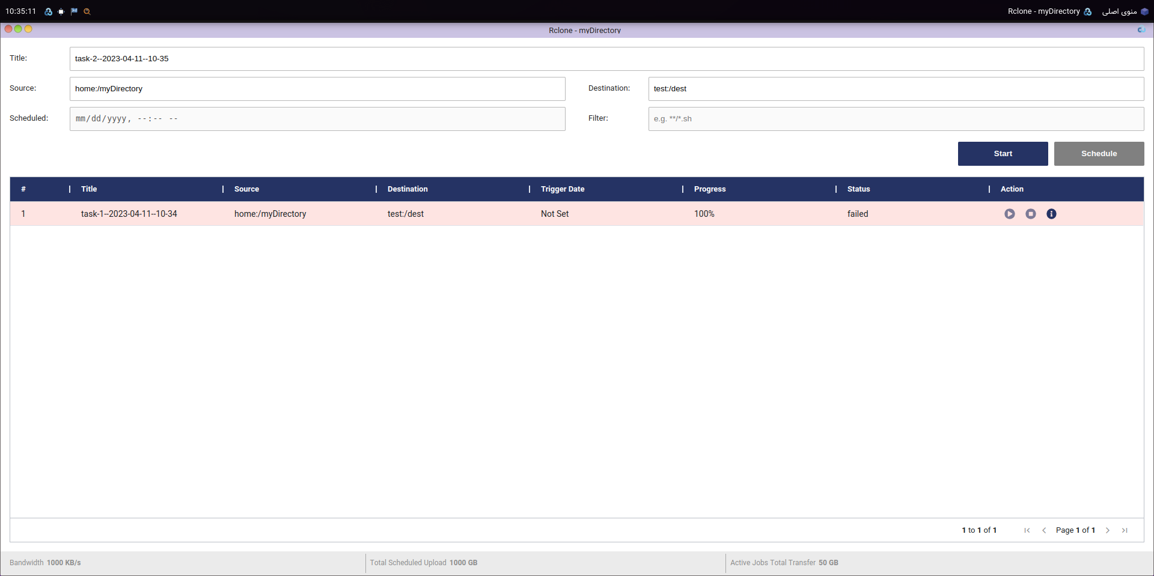
Task: Run task-1 with the play icon
Action: [x=1009, y=214]
